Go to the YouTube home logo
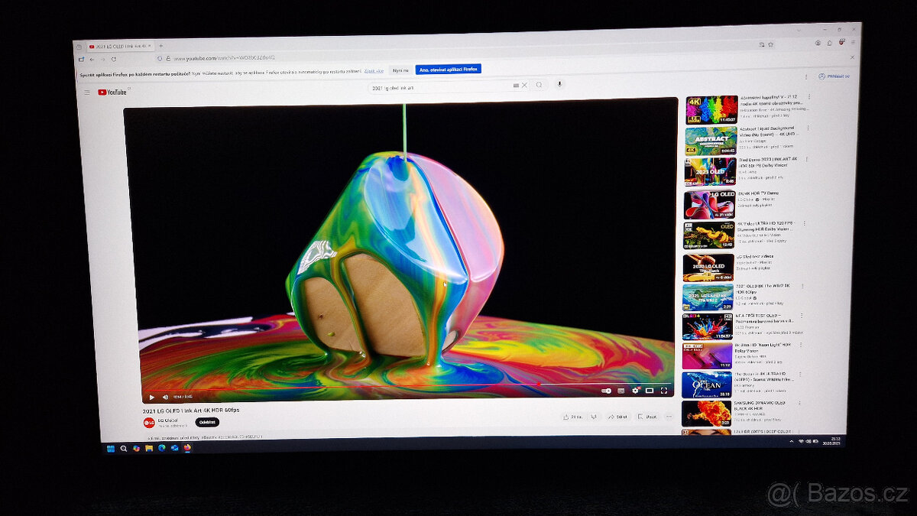This screenshot has height=516, width=917. (x=112, y=92)
